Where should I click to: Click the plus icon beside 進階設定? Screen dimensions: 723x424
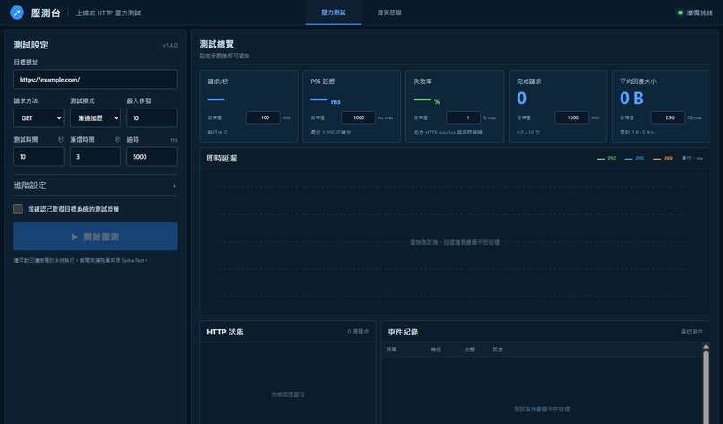174,186
